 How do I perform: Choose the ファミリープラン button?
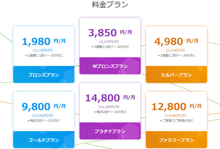pyautogui.click(x=176, y=141)
